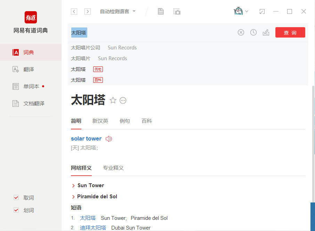Viewport: 315px width, 231px height.
Task: Clear the search box with X icon
Action: tap(241, 32)
